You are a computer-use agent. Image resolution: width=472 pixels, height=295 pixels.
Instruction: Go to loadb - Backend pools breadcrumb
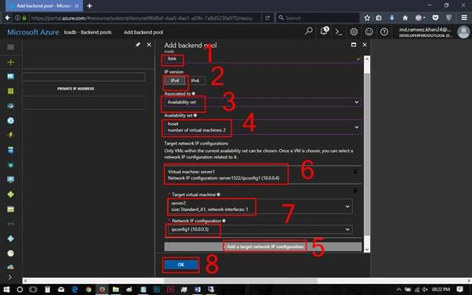coord(88,32)
